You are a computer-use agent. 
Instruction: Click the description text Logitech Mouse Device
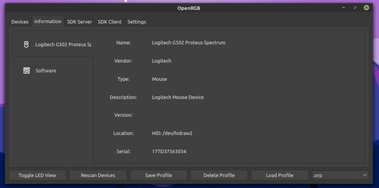(178, 97)
